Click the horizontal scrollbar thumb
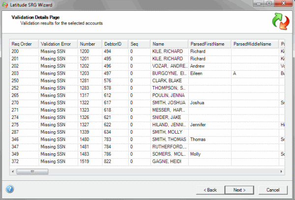 click(32, 171)
